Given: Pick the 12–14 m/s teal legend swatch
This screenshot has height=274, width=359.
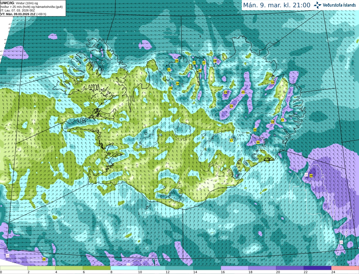Looking at the screenshot, I should tap(179, 268).
